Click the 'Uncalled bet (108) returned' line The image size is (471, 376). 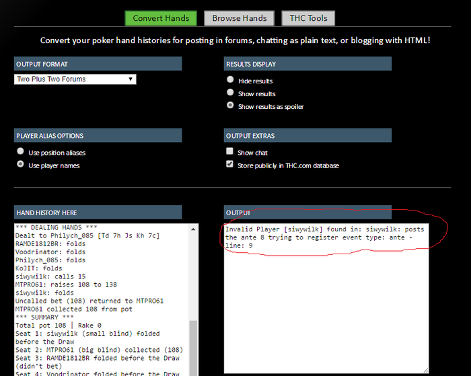(89, 301)
